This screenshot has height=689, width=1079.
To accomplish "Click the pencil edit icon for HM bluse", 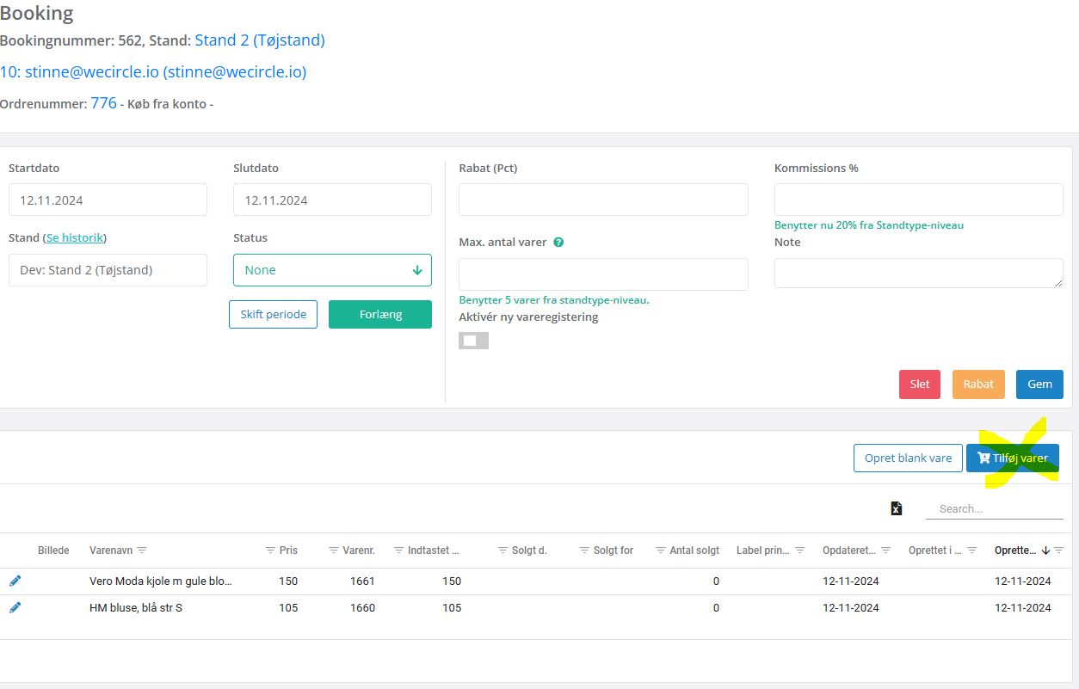I will 15,607.
